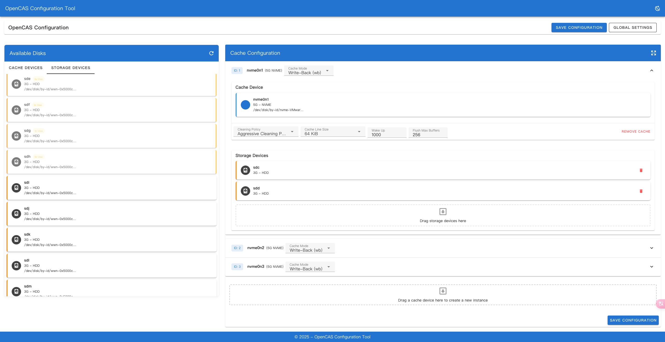
Task: Click nvme0n1 cache device blue icon
Action: tap(245, 105)
